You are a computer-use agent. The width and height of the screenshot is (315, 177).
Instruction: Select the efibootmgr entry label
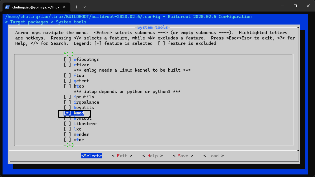coord(86,59)
